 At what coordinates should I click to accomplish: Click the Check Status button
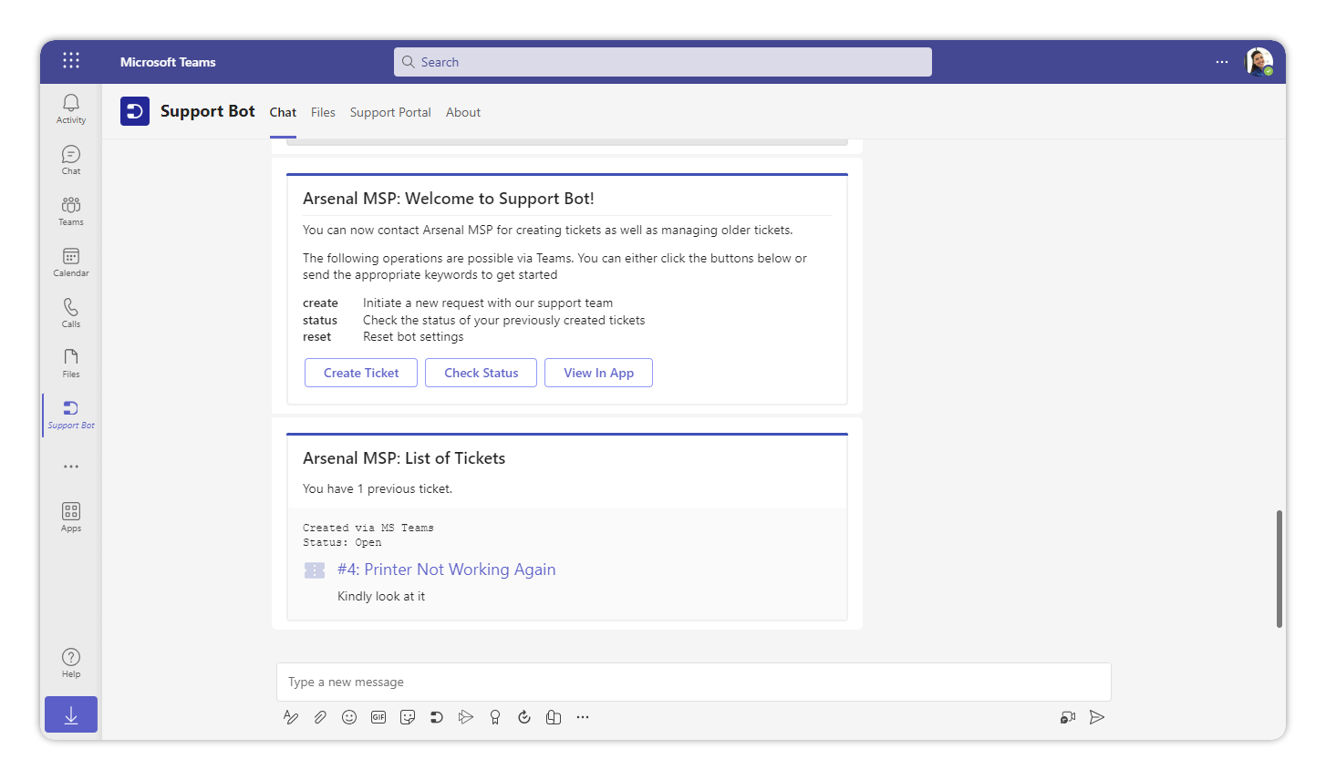481,373
